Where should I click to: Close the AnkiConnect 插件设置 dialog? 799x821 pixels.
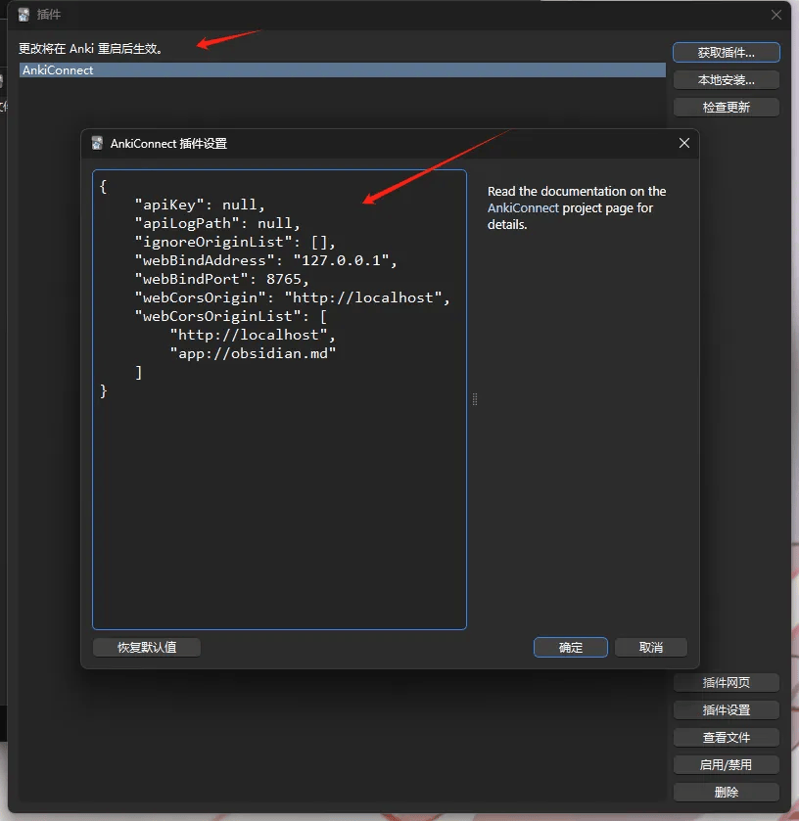pyautogui.click(x=684, y=143)
